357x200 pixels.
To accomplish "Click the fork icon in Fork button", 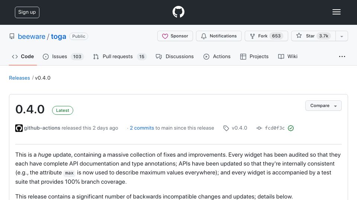I will [252, 36].
